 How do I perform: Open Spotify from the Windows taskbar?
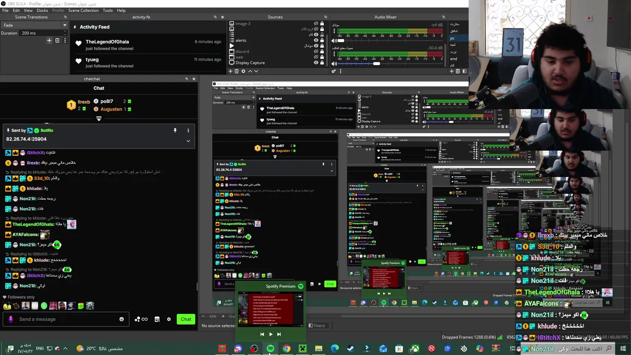270,349
